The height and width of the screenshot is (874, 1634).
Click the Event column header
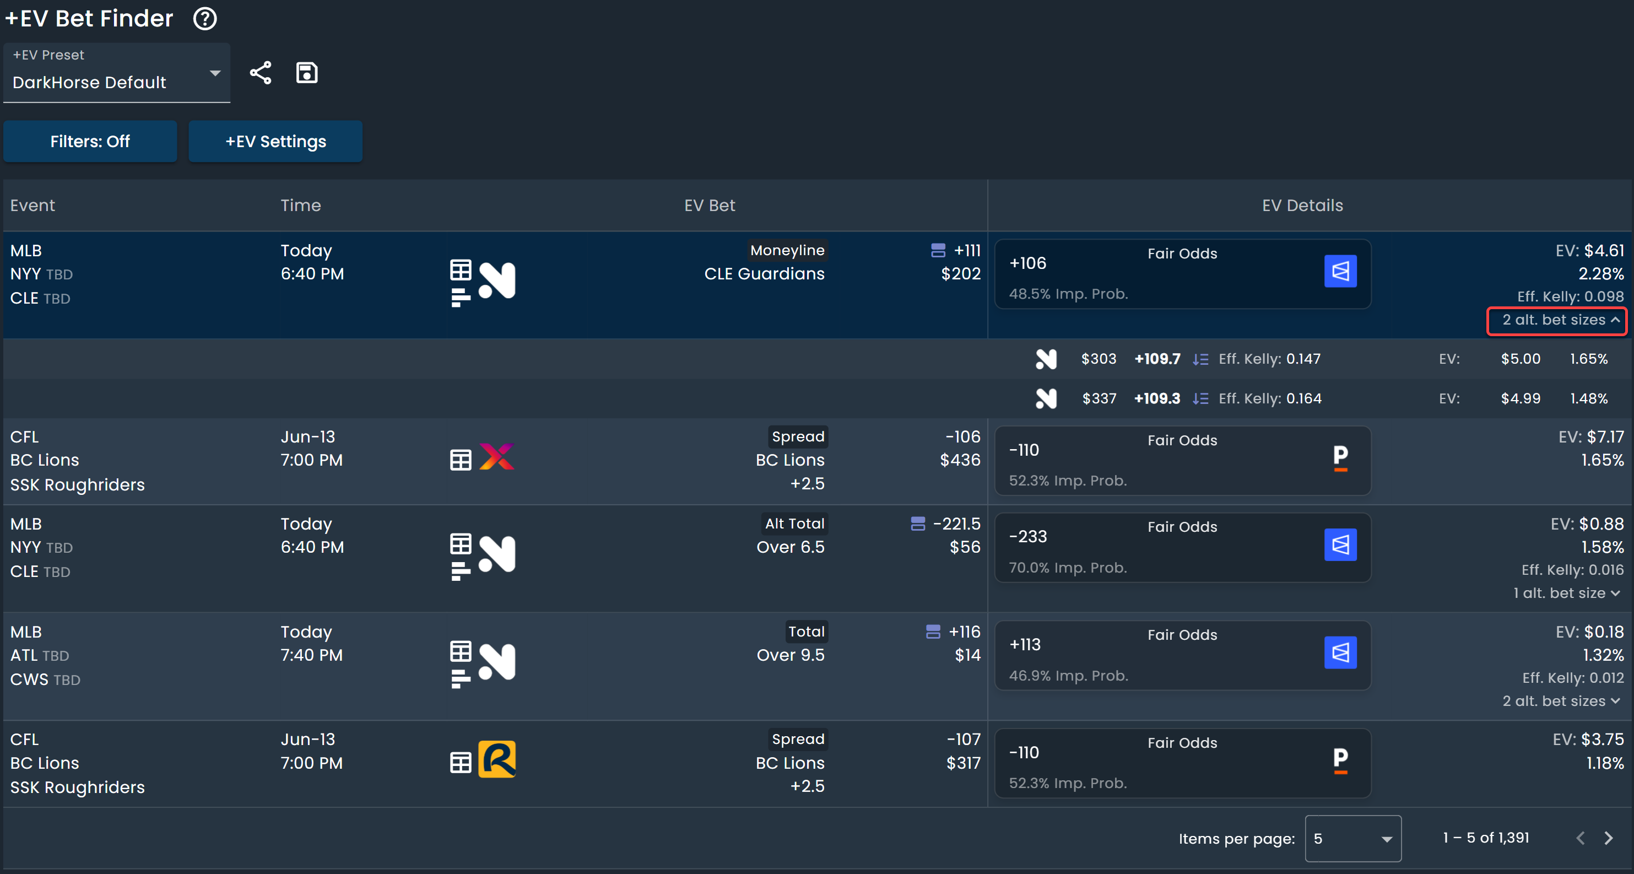coord(33,206)
